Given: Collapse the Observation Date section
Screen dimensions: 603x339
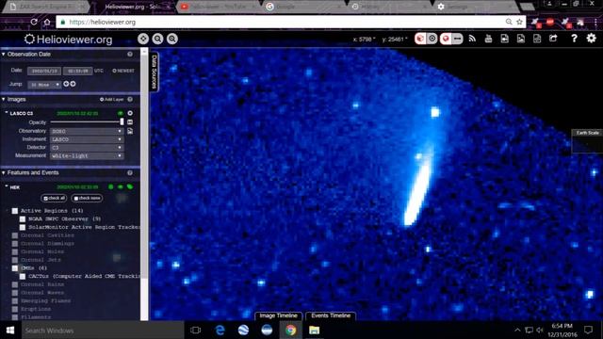Looking at the screenshot, I should coord(4,55).
